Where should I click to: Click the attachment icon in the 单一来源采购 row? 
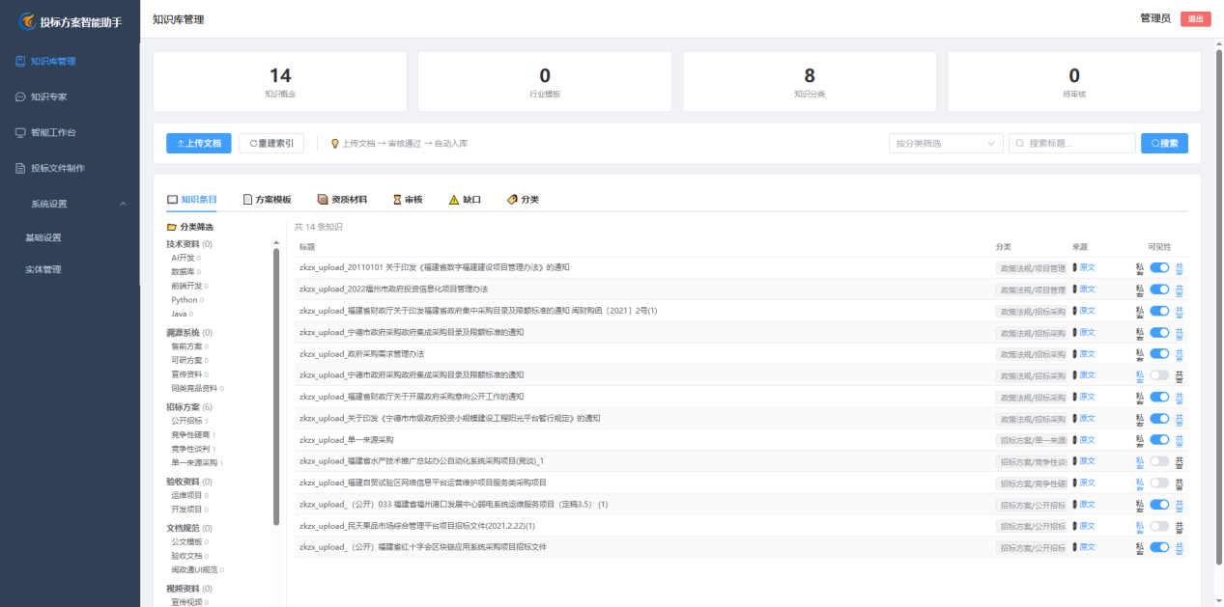click(1074, 439)
